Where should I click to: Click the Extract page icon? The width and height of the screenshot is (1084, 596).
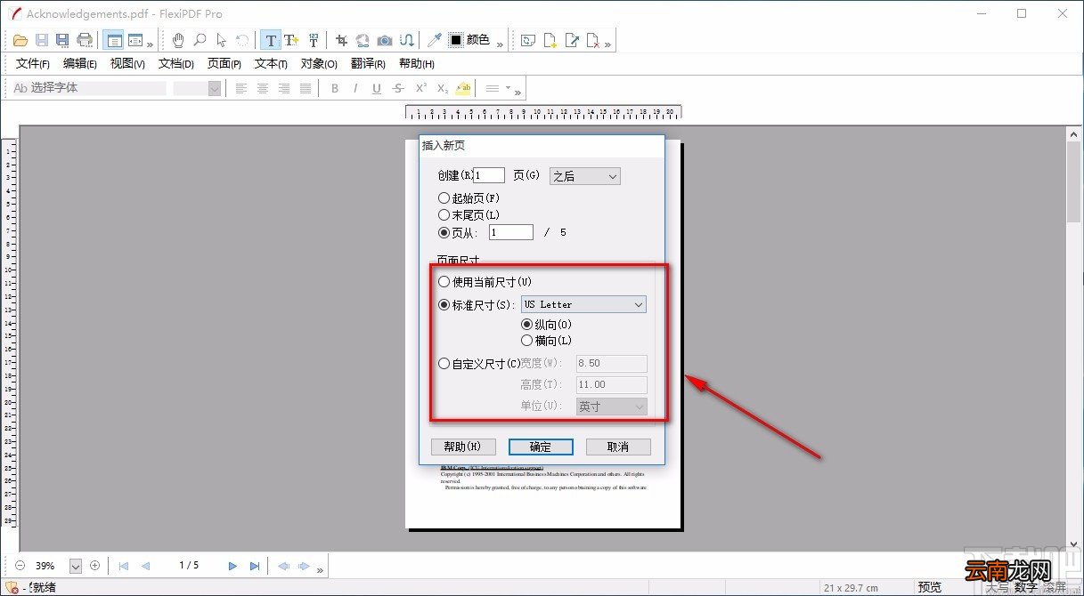click(572, 40)
